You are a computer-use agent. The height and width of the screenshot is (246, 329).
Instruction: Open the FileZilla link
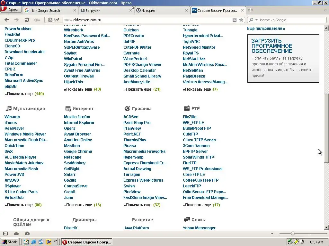[x=190, y=117]
